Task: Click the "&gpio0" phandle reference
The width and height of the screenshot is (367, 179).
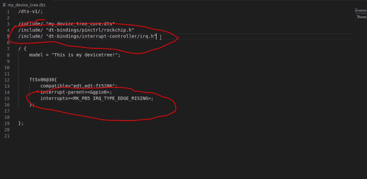Action: click(98, 92)
